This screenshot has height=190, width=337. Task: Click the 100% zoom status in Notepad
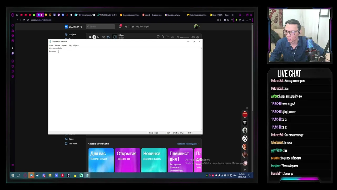click(x=168, y=133)
